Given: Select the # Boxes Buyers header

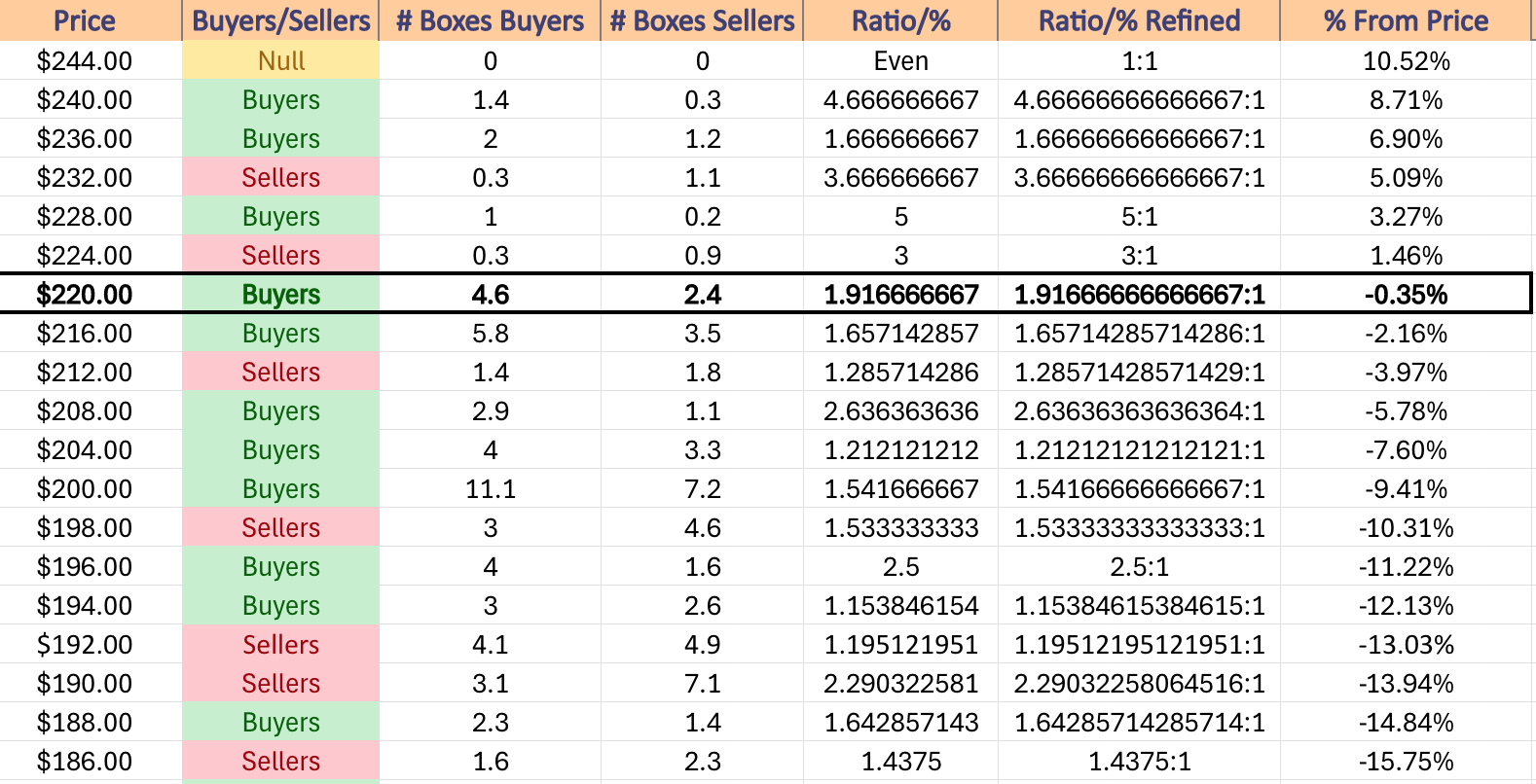Looking at the screenshot, I should click(491, 20).
